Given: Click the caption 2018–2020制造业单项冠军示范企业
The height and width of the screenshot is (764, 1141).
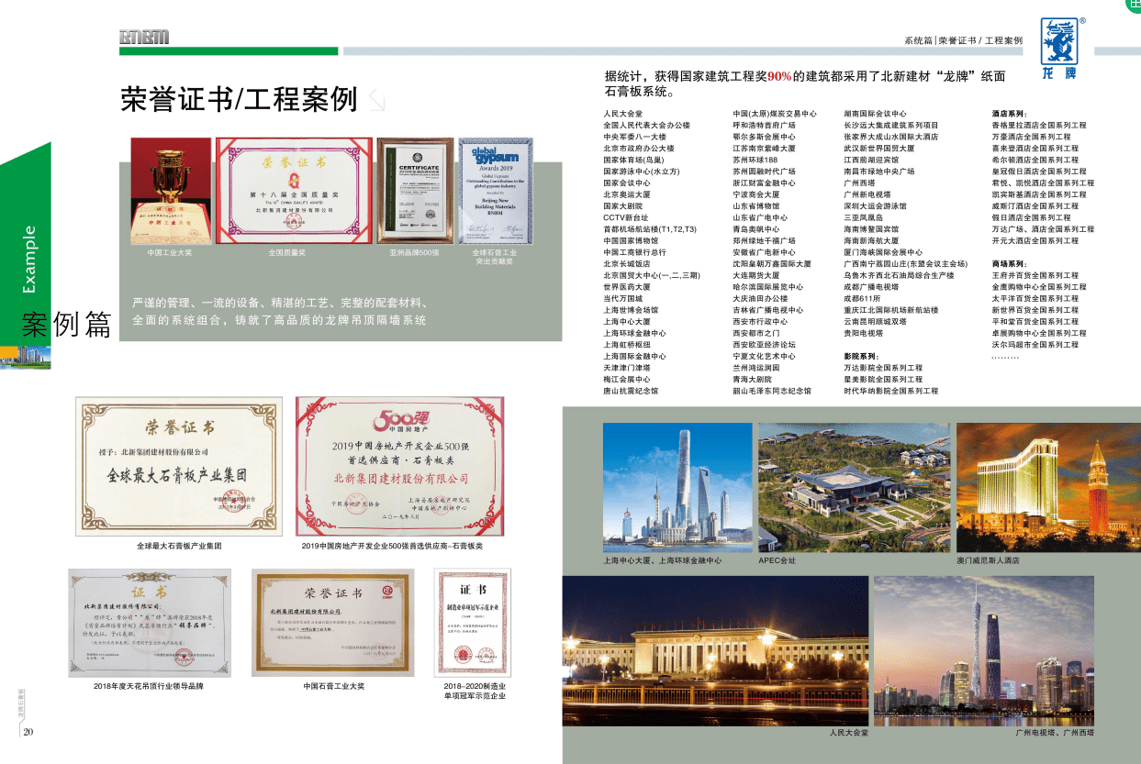Looking at the screenshot, I should pyautogui.click(x=475, y=691).
